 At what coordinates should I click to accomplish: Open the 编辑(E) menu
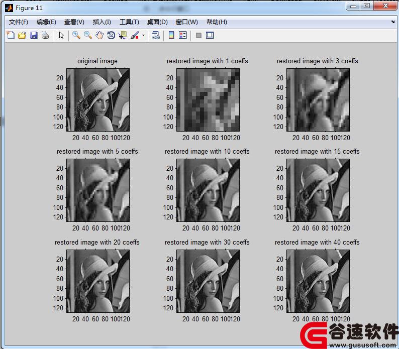point(46,22)
